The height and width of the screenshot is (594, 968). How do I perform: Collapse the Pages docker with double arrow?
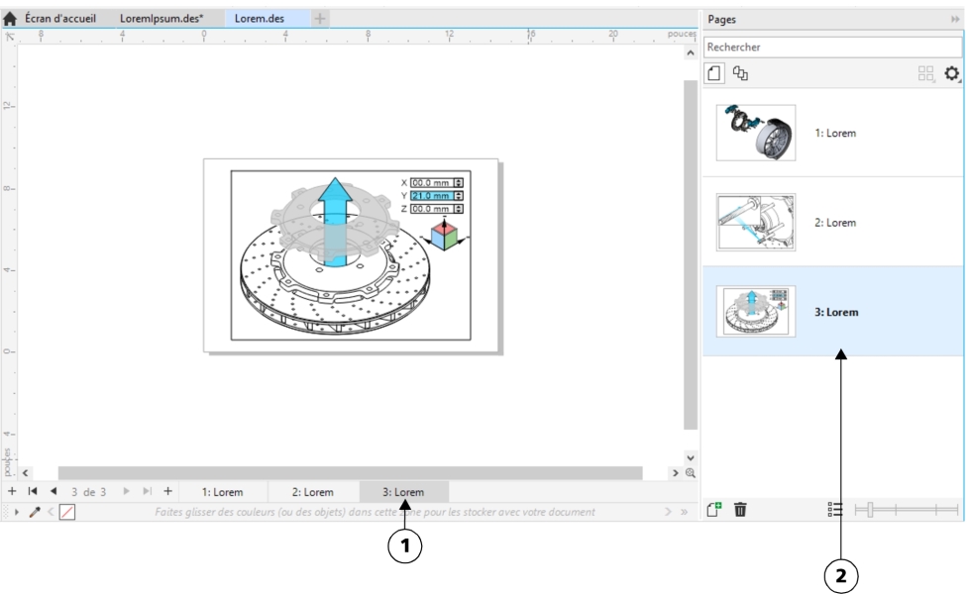[x=954, y=19]
